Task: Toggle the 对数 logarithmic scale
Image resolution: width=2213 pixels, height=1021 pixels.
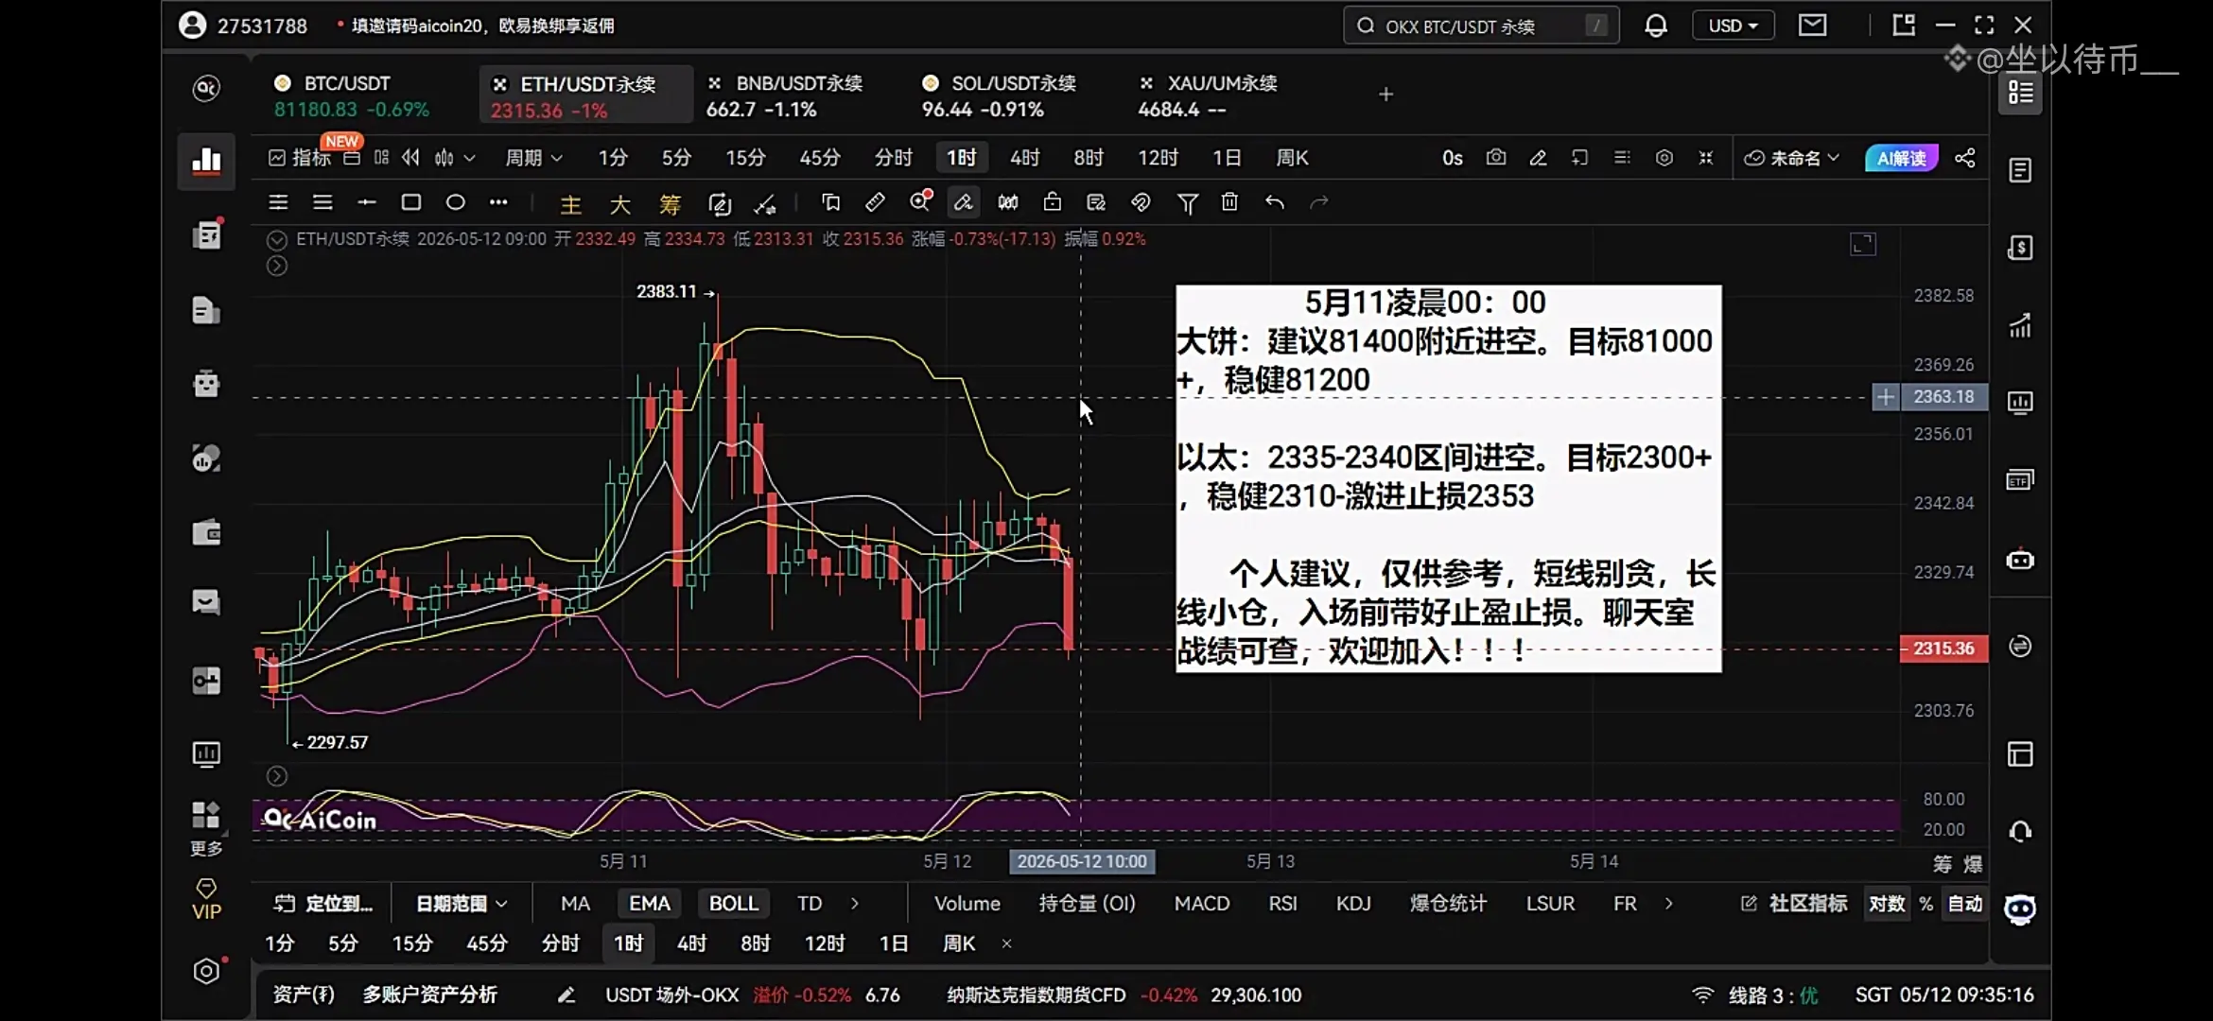Action: [1887, 904]
